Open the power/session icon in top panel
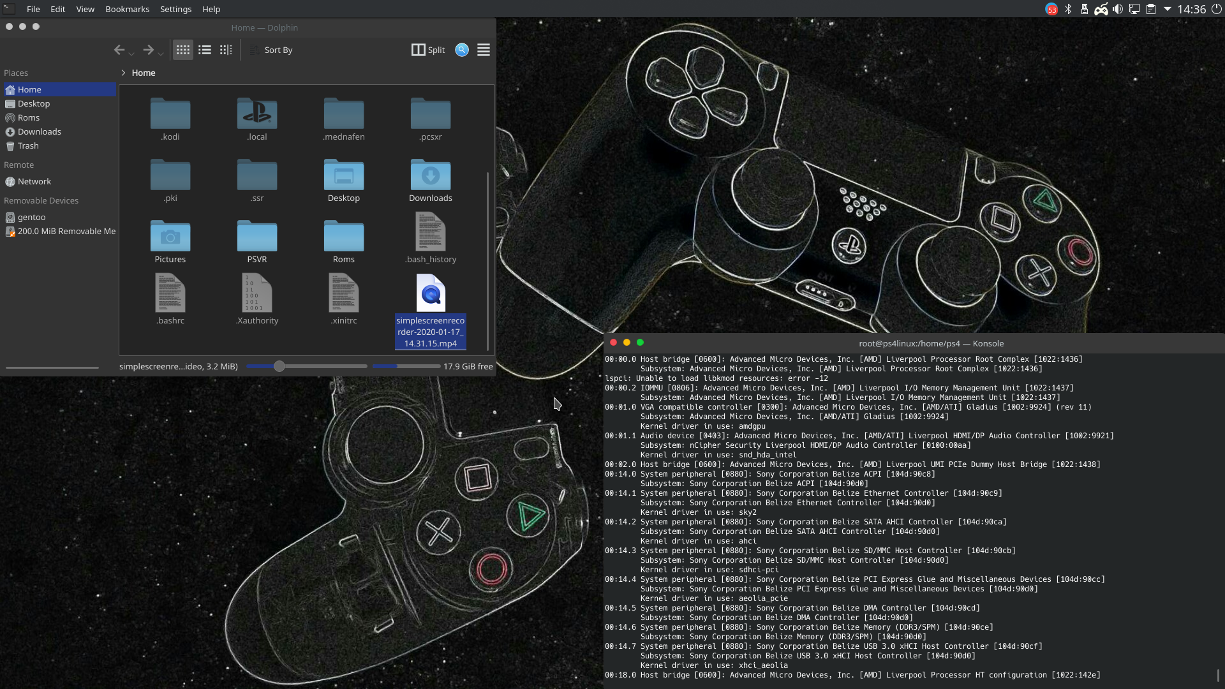 pyautogui.click(x=1216, y=9)
